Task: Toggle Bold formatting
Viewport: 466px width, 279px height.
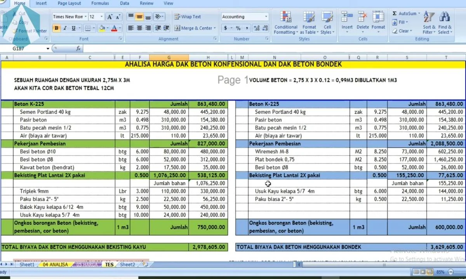Action: 57,28
